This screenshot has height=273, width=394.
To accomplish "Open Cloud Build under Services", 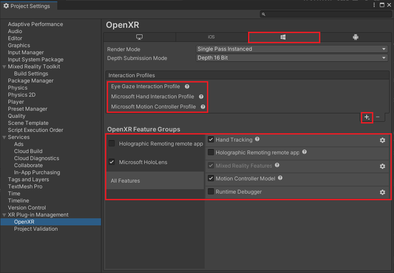I will (28, 151).
